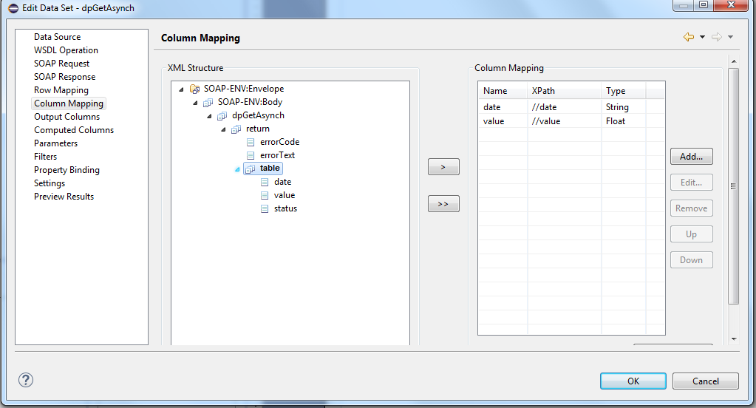Collapse the return tree node
This screenshot has height=408, width=756.
pos(224,129)
